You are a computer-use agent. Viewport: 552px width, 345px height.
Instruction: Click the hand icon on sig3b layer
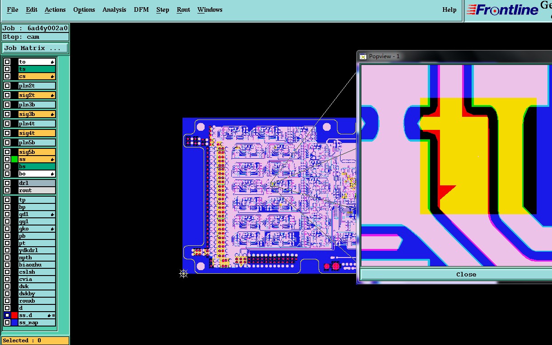[x=52, y=114]
